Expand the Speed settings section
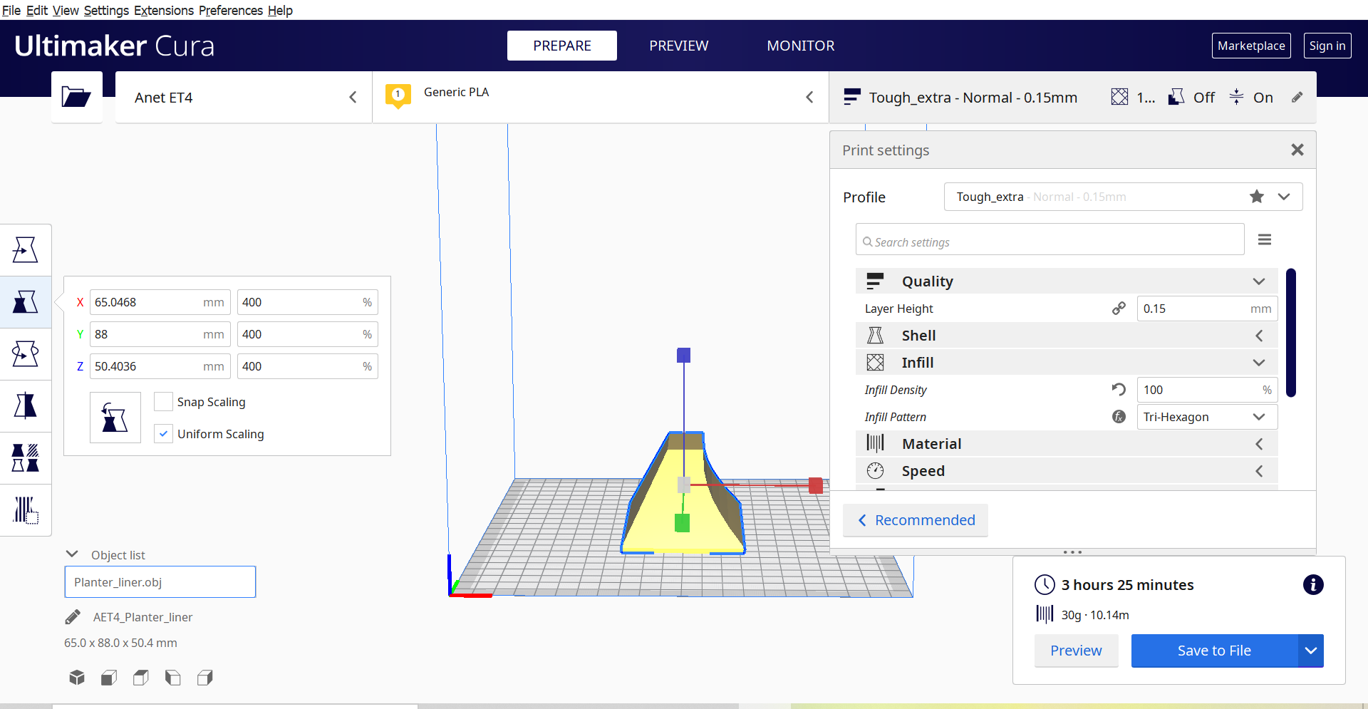Image resolution: width=1368 pixels, height=709 pixels. (x=1067, y=471)
